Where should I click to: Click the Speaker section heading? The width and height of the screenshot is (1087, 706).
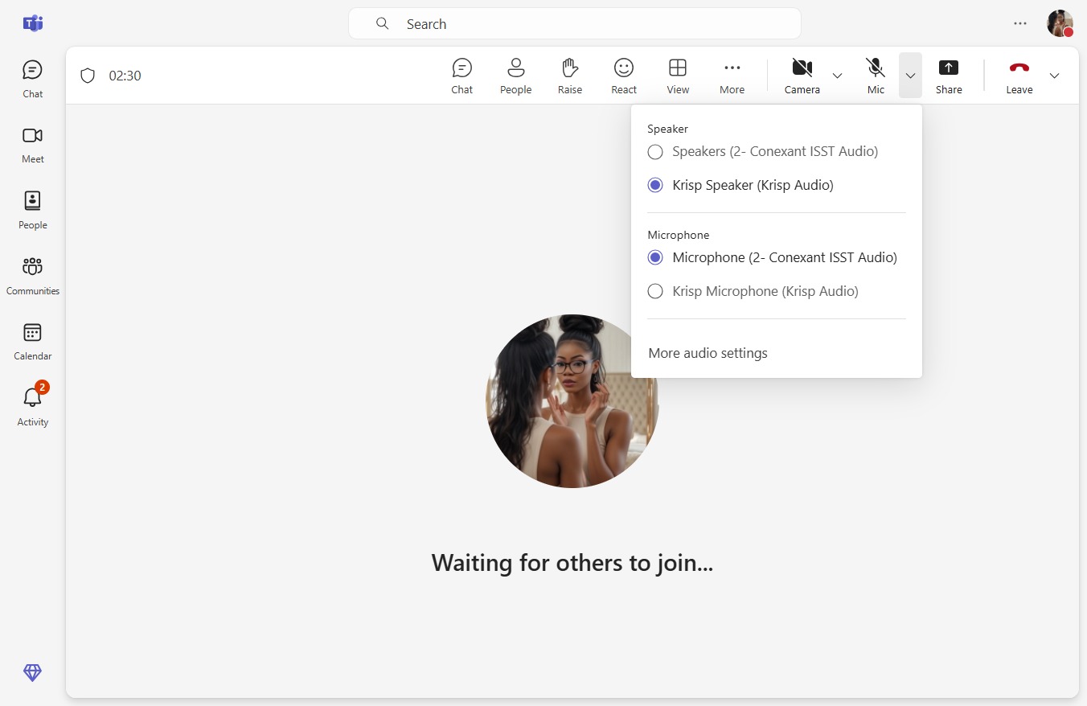pos(667,129)
